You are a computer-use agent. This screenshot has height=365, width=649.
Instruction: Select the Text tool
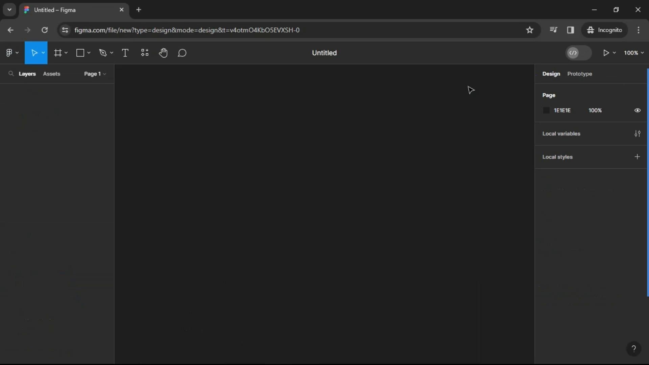click(125, 53)
